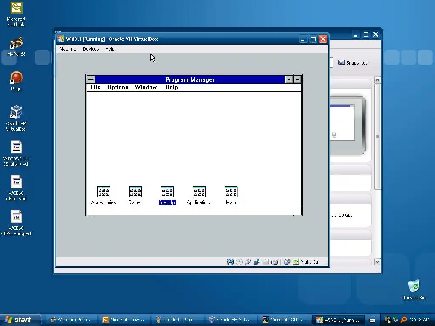Image resolution: width=435 pixels, height=326 pixels.
Task: Open Program Manager File menu
Action: coord(96,87)
